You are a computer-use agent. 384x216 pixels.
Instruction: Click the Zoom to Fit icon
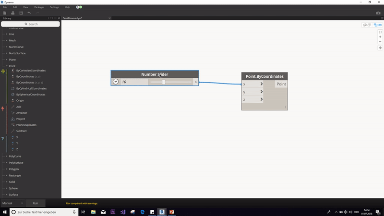[380, 32]
